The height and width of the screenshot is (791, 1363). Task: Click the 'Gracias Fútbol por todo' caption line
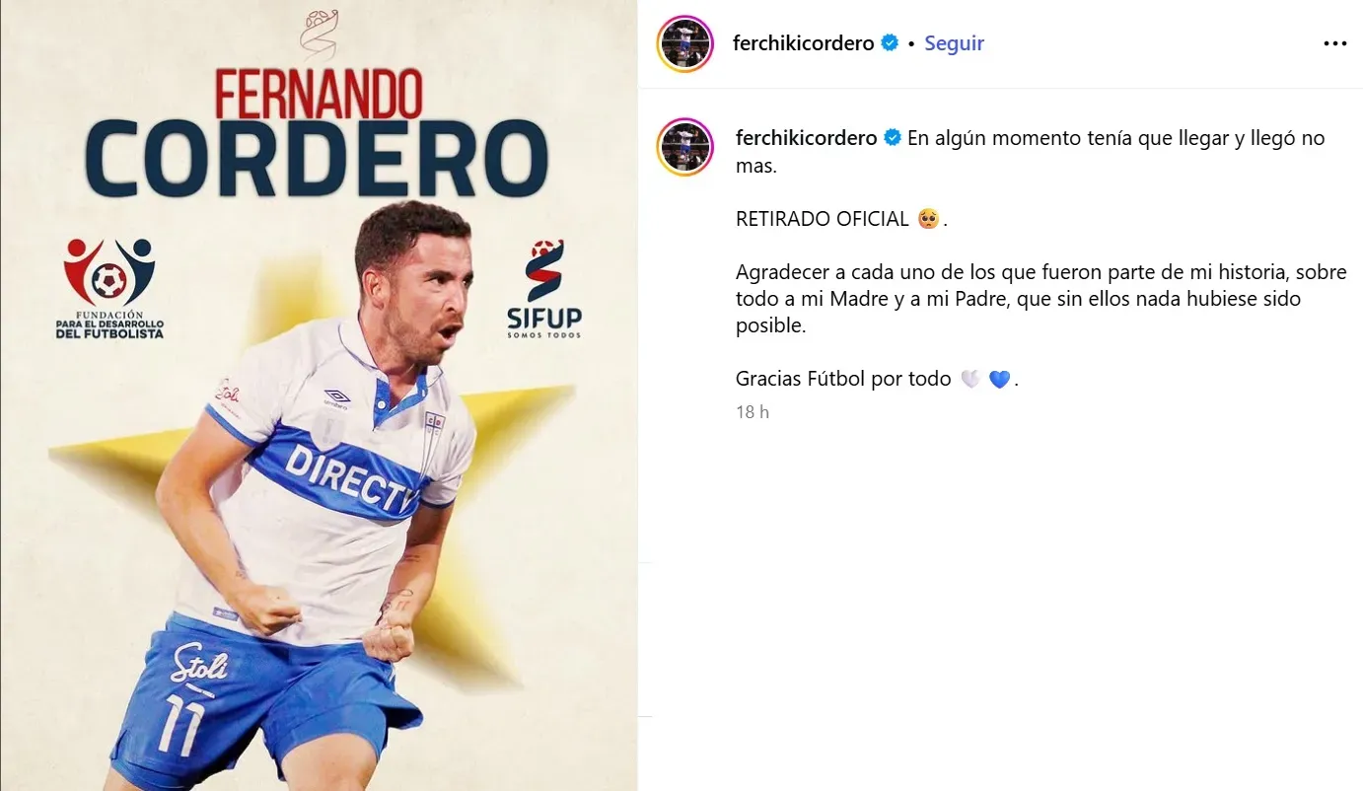843,379
